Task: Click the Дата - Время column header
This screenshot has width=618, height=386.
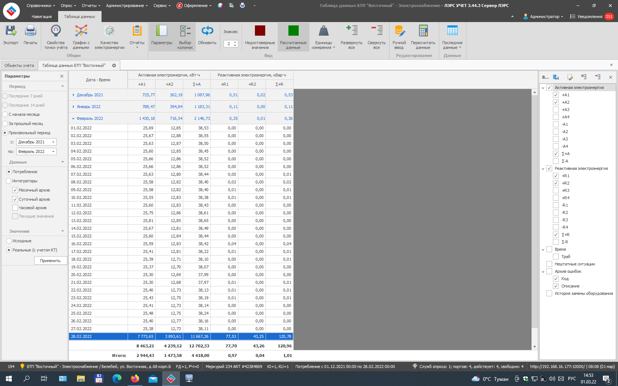Action: [98, 80]
